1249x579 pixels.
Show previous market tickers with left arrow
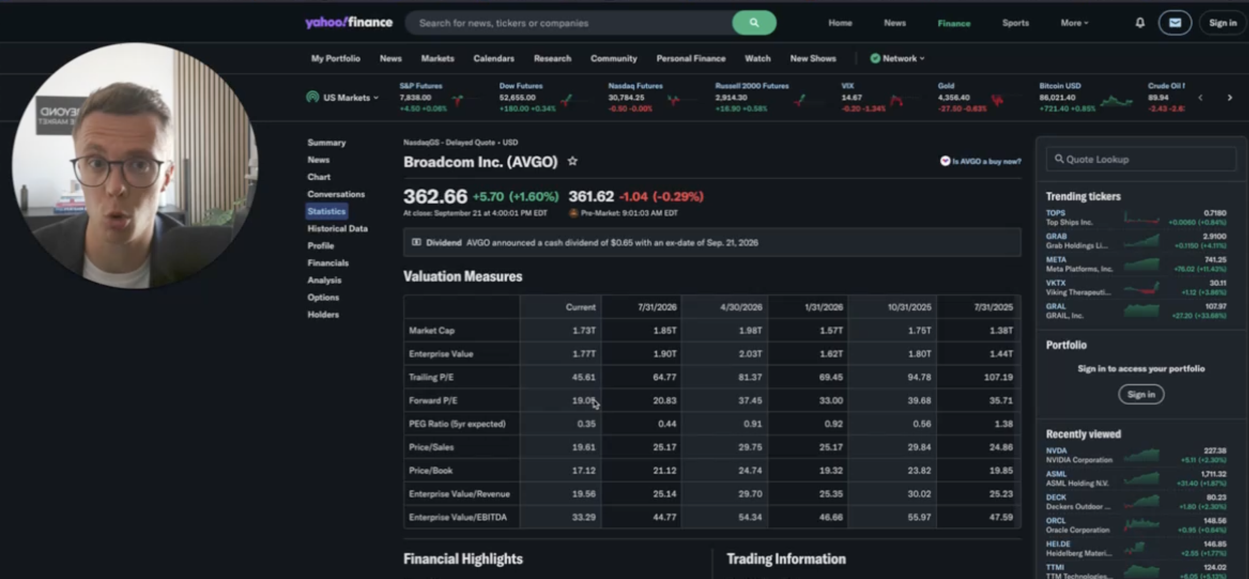[x=1200, y=98]
